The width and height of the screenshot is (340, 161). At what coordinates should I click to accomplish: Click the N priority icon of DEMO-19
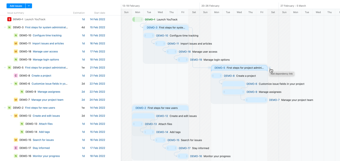point(16,60)
